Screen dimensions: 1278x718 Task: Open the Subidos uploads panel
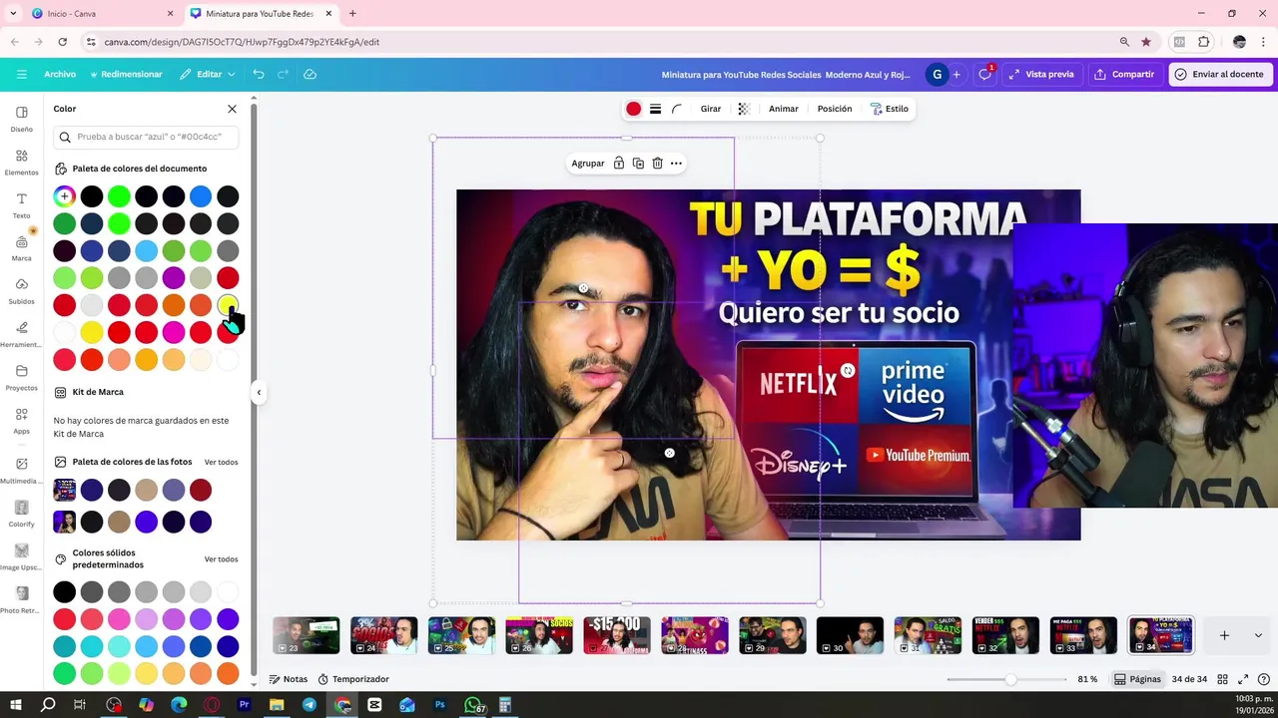click(x=21, y=290)
